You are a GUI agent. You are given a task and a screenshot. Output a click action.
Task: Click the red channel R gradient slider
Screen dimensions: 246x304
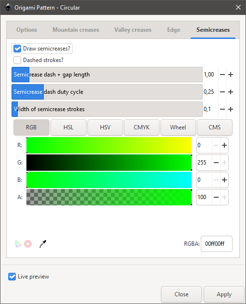[109, 145]
